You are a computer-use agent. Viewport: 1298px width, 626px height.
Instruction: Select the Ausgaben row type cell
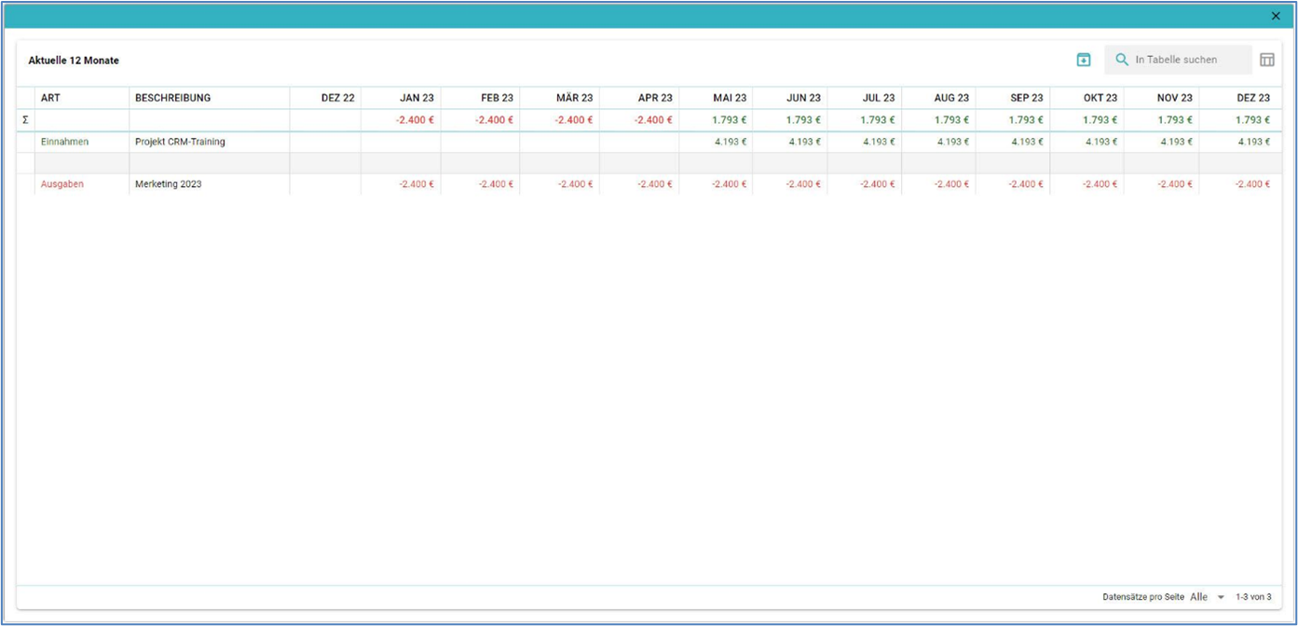[62, 184]
